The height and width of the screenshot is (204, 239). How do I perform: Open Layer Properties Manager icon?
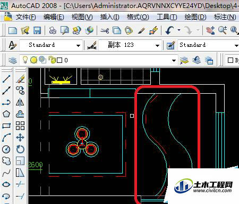tap(13, 60)
